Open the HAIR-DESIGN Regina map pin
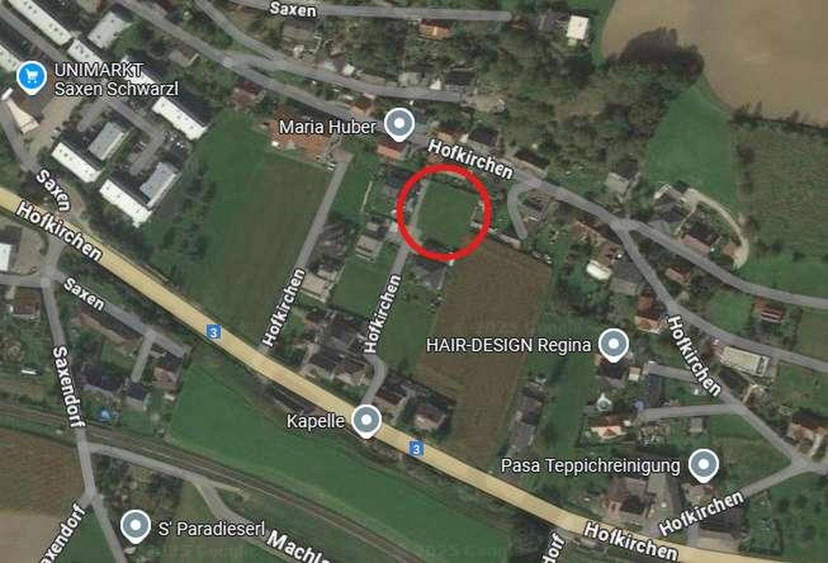Screen dimensions: 828x563 [x=613, y=345]
